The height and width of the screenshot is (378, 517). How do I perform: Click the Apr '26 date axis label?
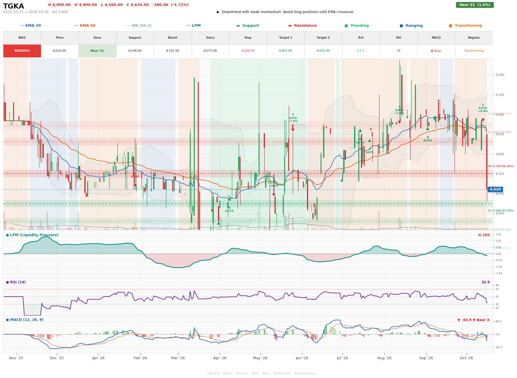tap(220, 358)
